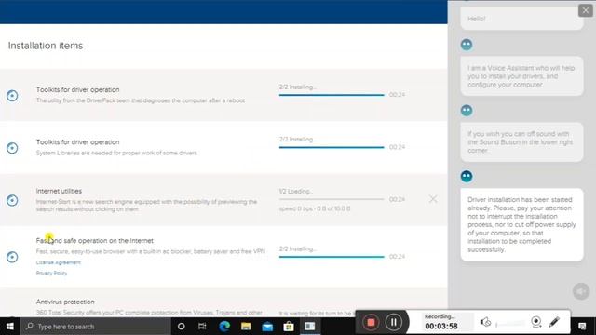Click assistant avatar above Sound Button message
This screenshot has height=335, width=596.
point(467,111)
